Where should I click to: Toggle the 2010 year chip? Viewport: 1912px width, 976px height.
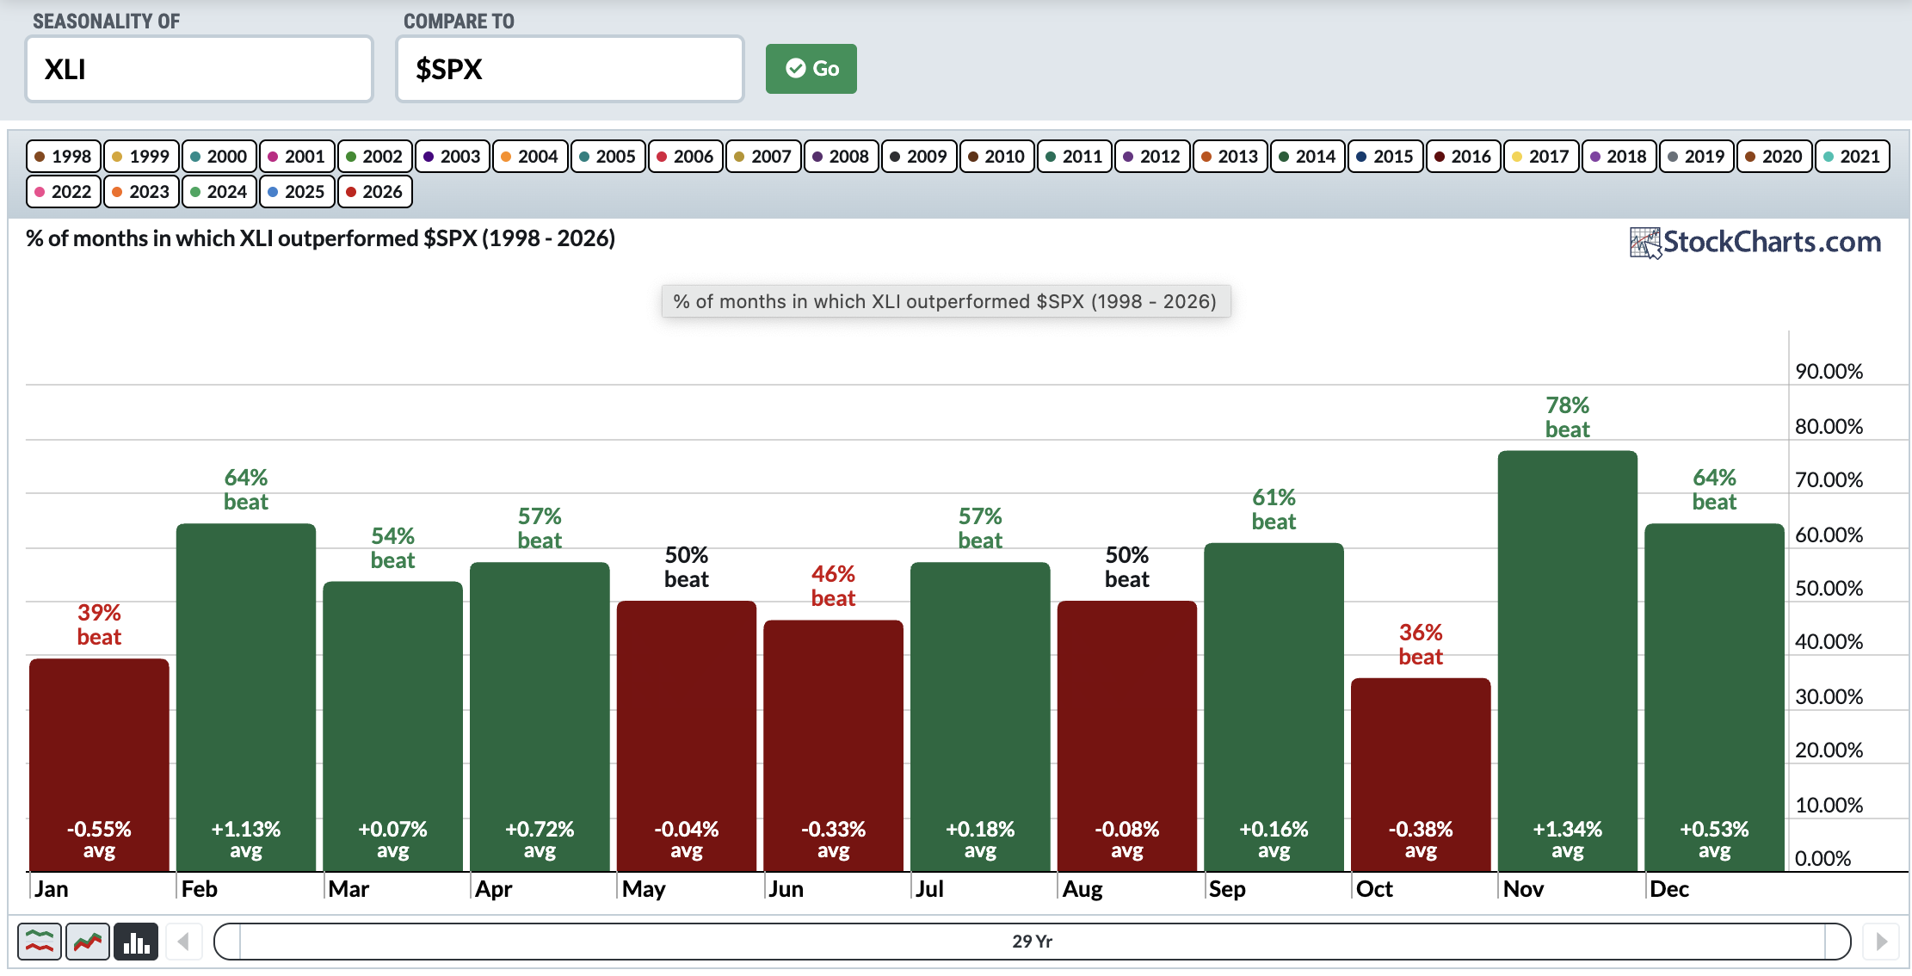[997, 157]
